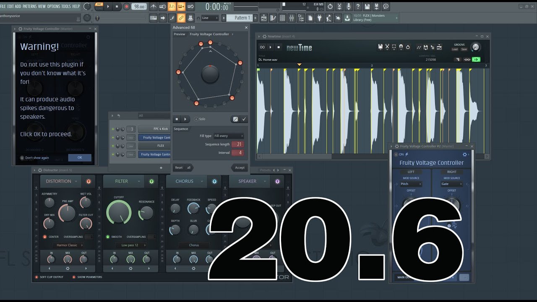Toggle the Speaker module power button
This screenshot has width=537, height=302.
pyautogui.click(x=277, y=181)
